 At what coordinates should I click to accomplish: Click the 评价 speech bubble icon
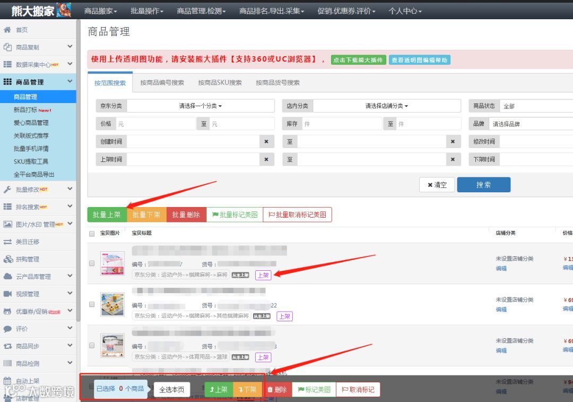(7, 329)
